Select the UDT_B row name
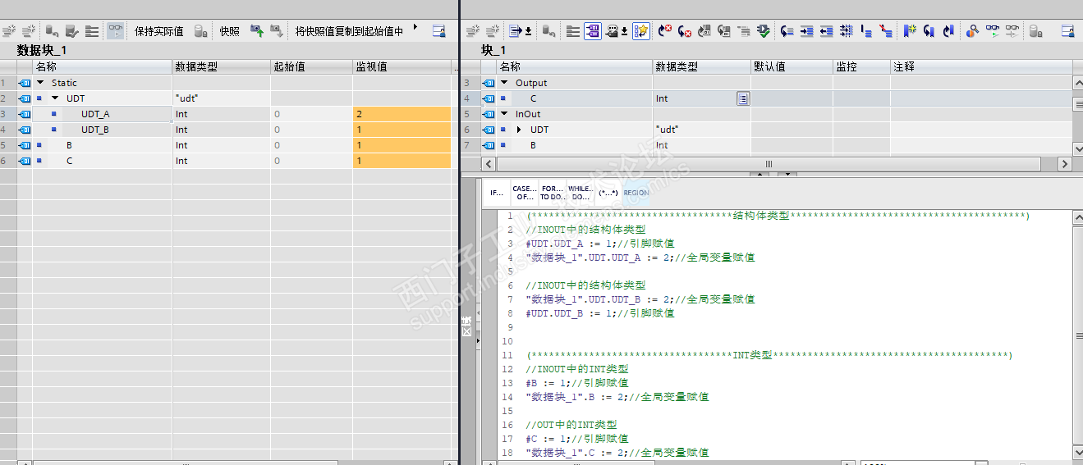 (95, 130)
